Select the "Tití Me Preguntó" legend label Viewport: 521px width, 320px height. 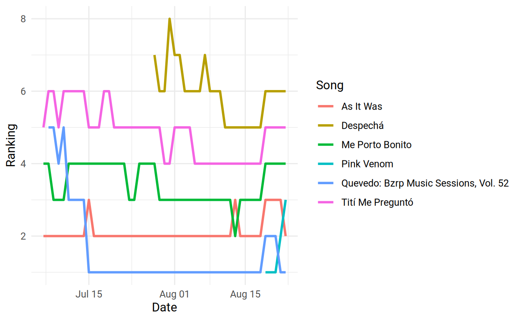(377, 202)
